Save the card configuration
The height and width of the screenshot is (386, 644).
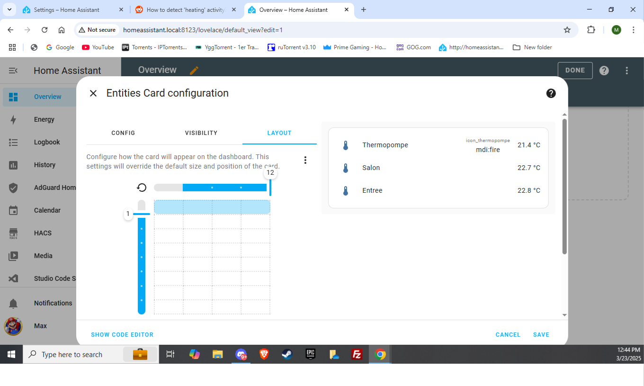click(541, 334)
